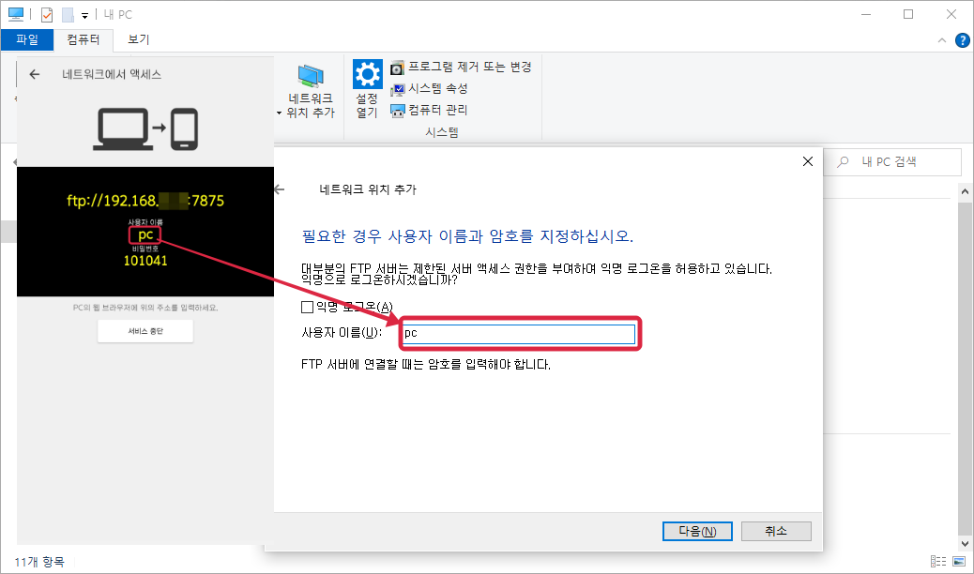Click the search magnifier icon

843,162
